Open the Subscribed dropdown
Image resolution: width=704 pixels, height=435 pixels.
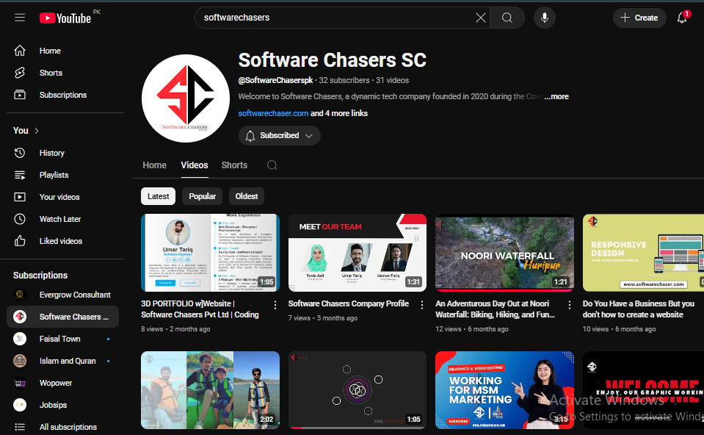[280, 136]
